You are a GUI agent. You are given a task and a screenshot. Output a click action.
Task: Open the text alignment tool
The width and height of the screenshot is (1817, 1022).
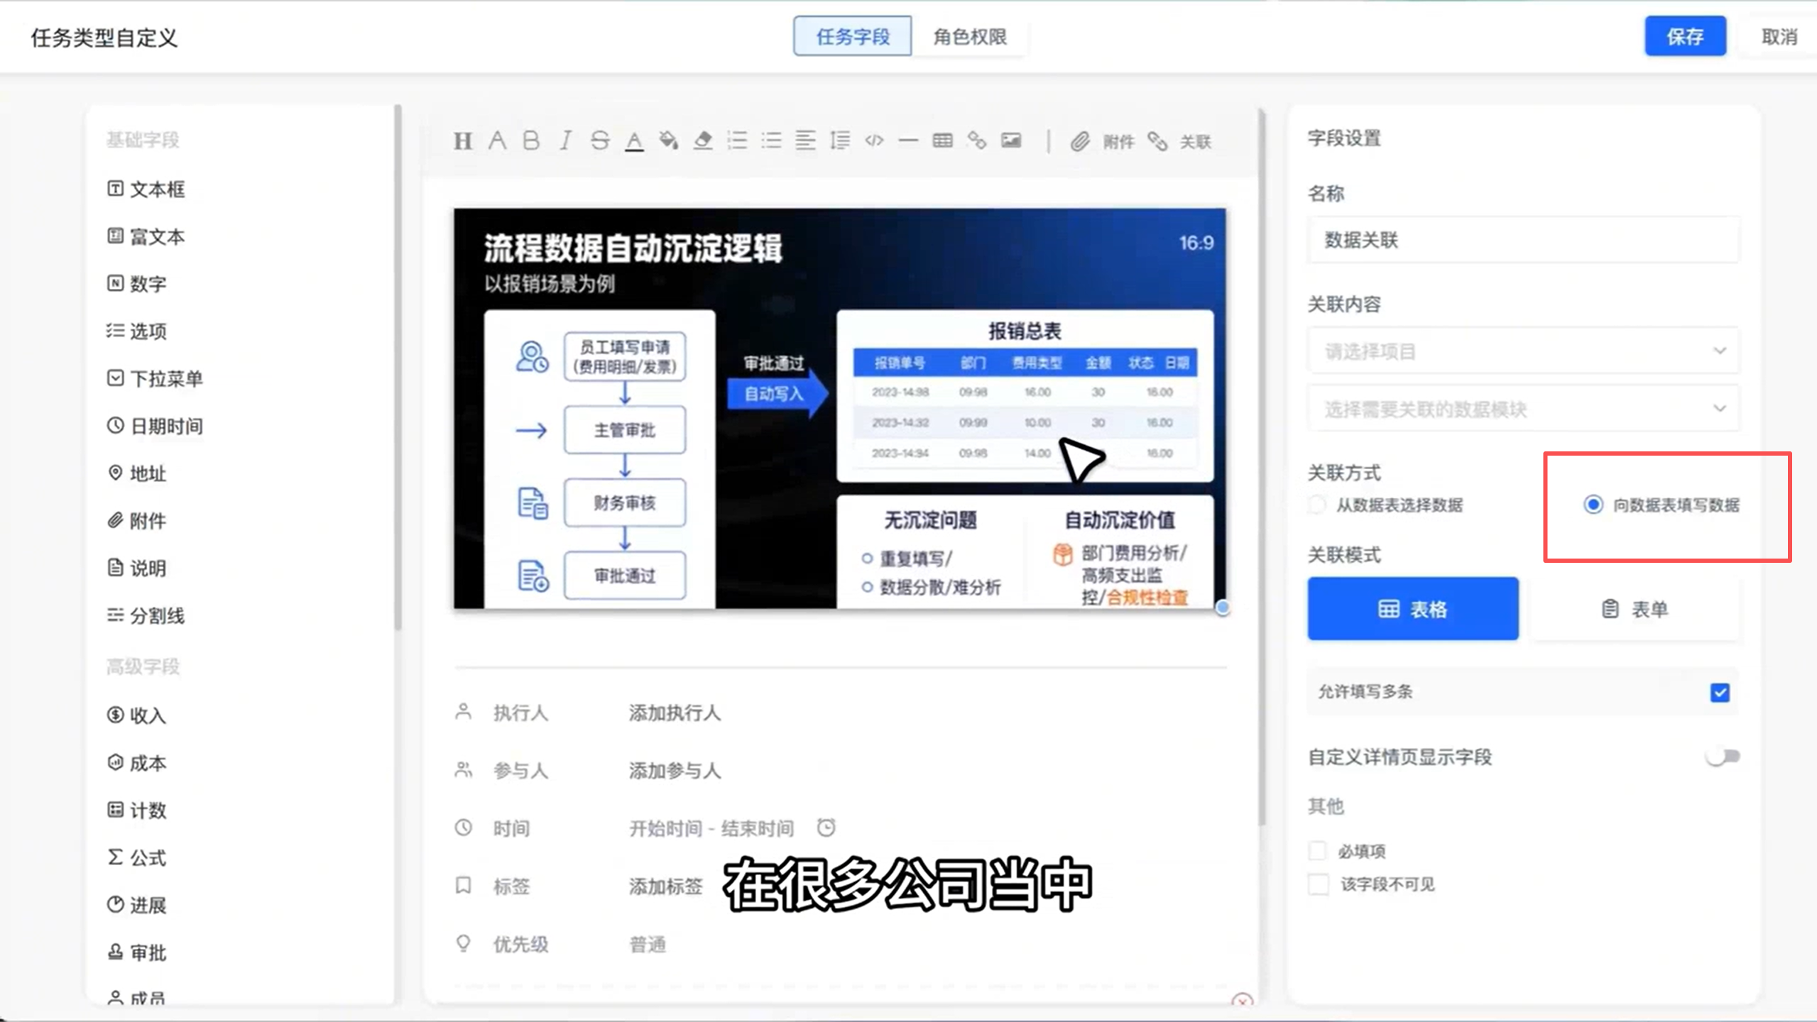805,141
